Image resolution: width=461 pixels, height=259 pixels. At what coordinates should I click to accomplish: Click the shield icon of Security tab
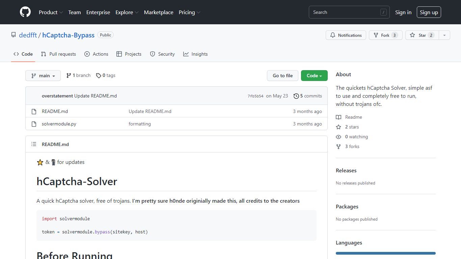click(x=153, y=54)
